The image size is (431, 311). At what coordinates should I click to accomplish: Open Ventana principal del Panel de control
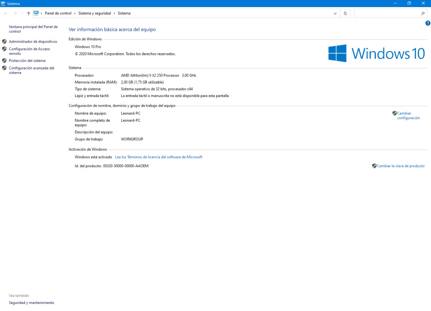33,29
